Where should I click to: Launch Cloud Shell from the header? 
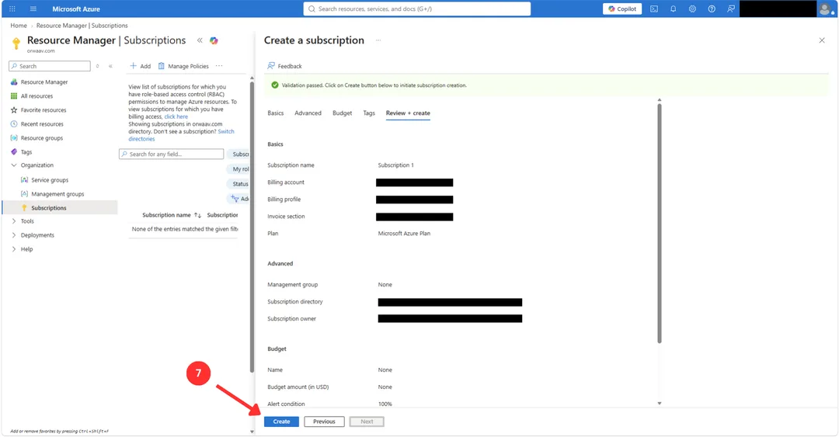coord(654,9)
